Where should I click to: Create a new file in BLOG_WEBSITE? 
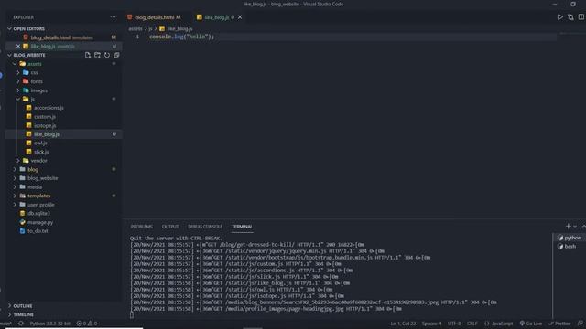tap(88, 55)
